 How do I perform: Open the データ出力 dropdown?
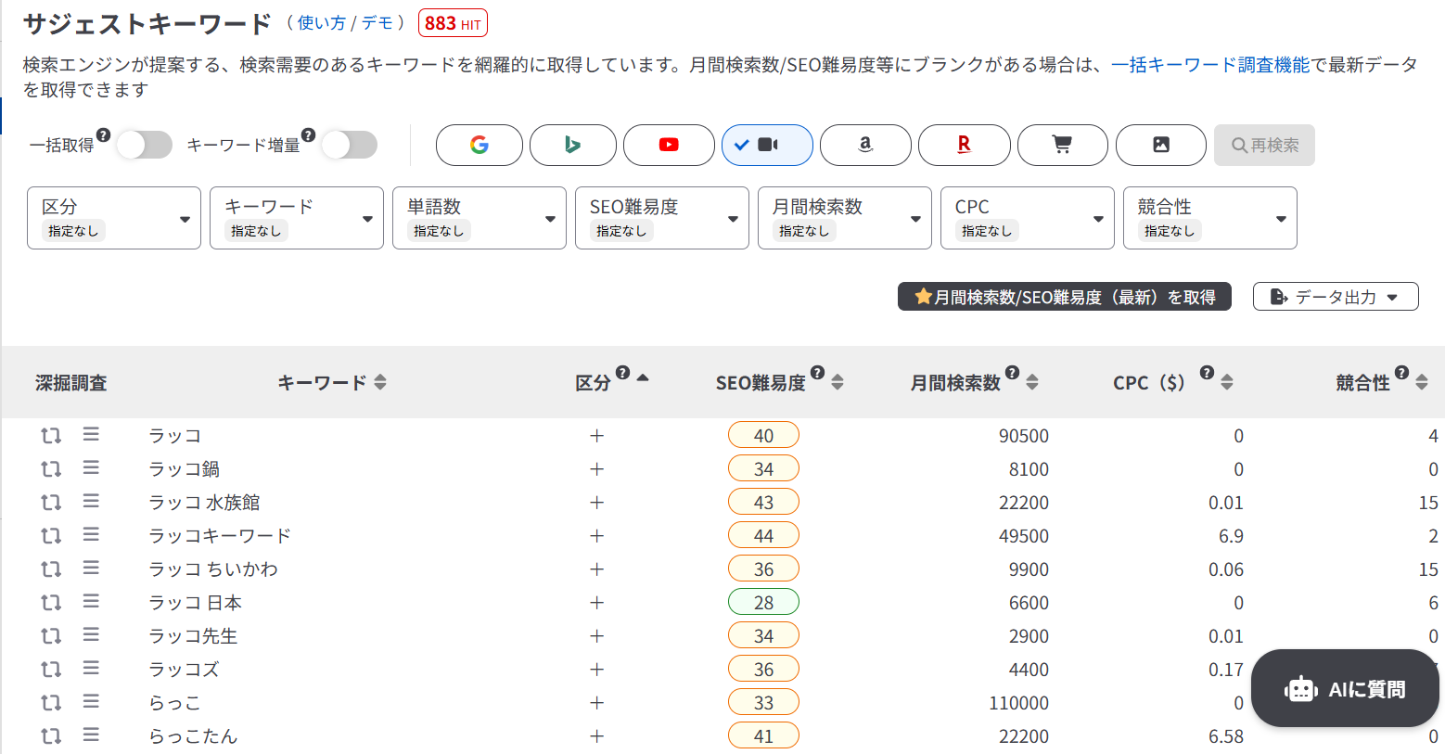[x=1335, y=297]
